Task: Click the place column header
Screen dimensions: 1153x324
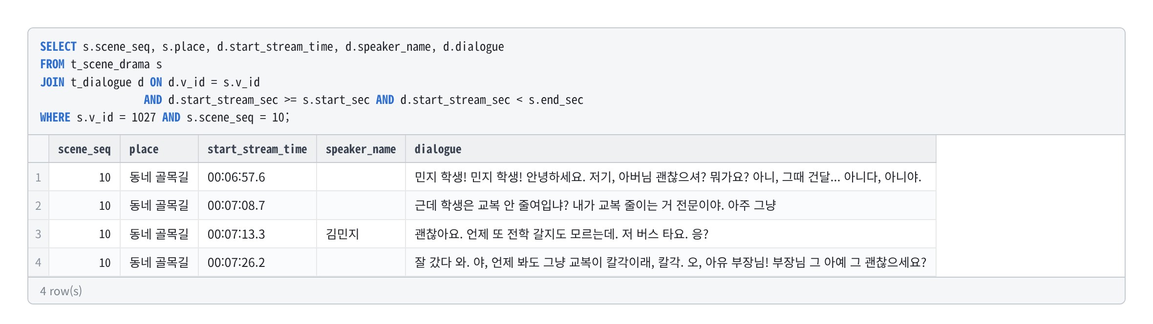Action: (159, 149)
